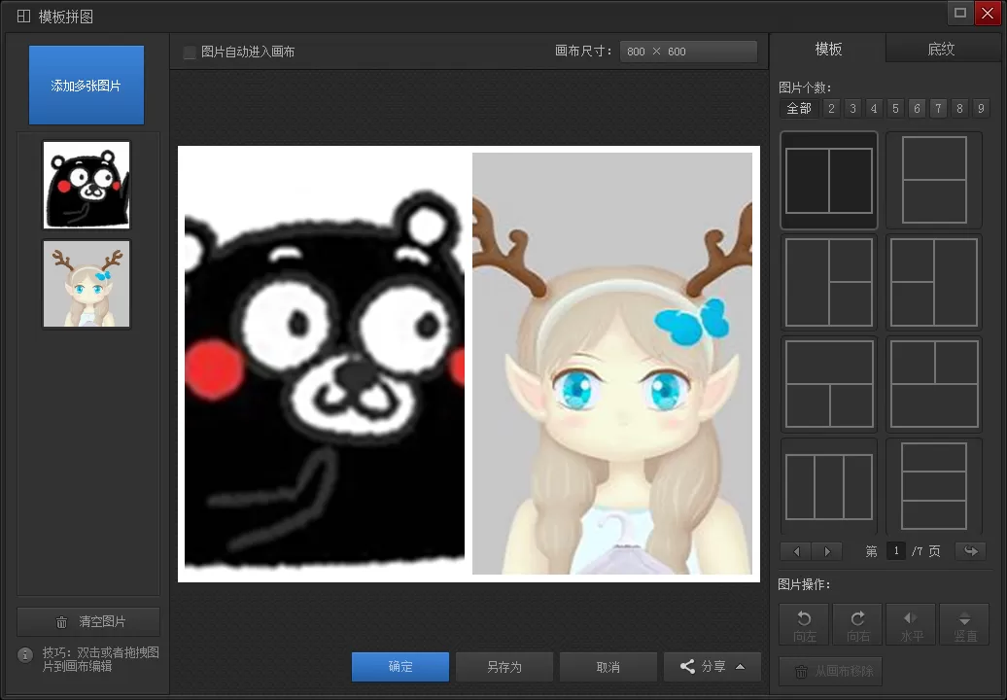Select the three-column template

click(828, 486)
